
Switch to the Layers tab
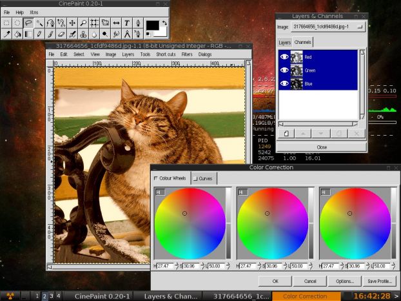pos(285,43)
